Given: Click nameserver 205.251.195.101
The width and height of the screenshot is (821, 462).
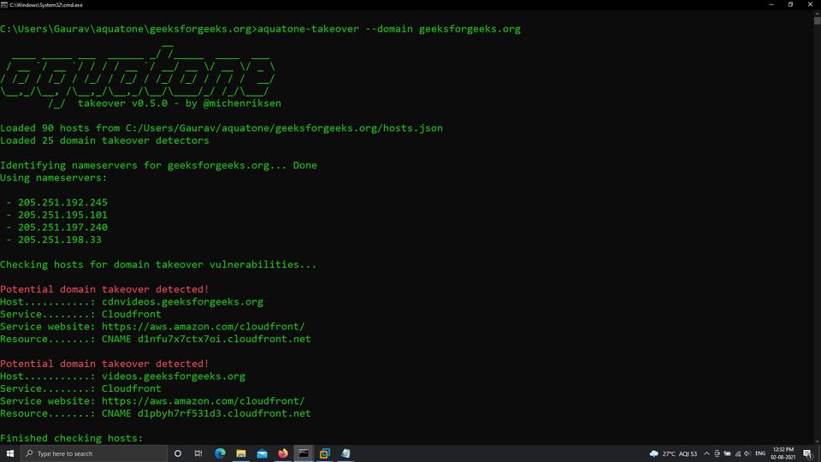Looking at the screenshot, I should pos(62,215).
